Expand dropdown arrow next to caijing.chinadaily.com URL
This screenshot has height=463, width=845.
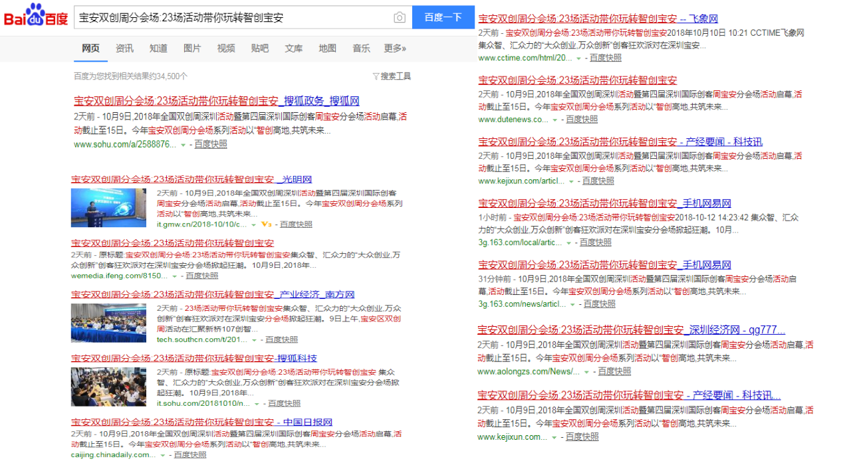point(163,455)
